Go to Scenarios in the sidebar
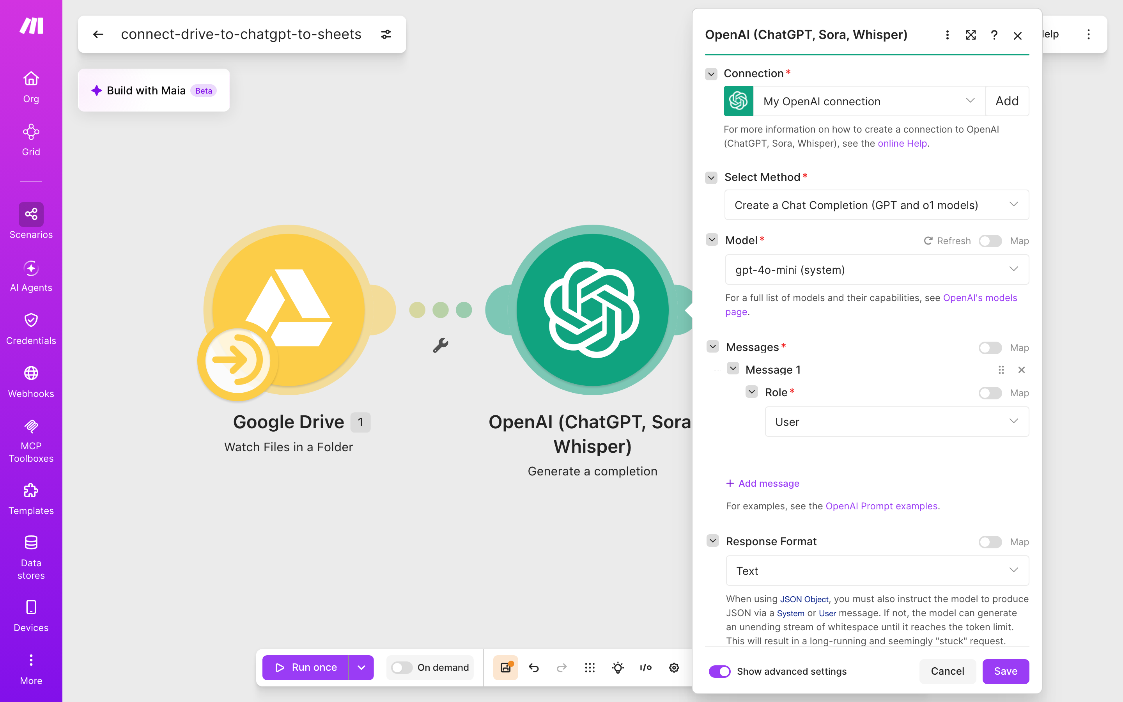The width and height of the screenshot is (1123, 702). (31, 221)
